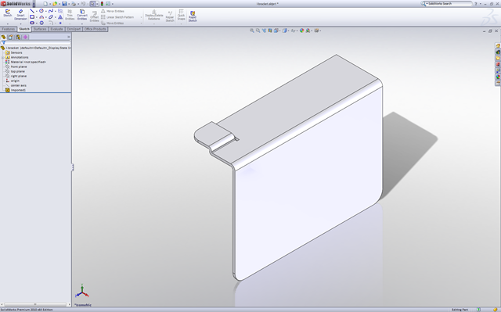Viewport: 501px width, 312px height.
Task: Select the center axis tree item
Action: tap(18, 85)
